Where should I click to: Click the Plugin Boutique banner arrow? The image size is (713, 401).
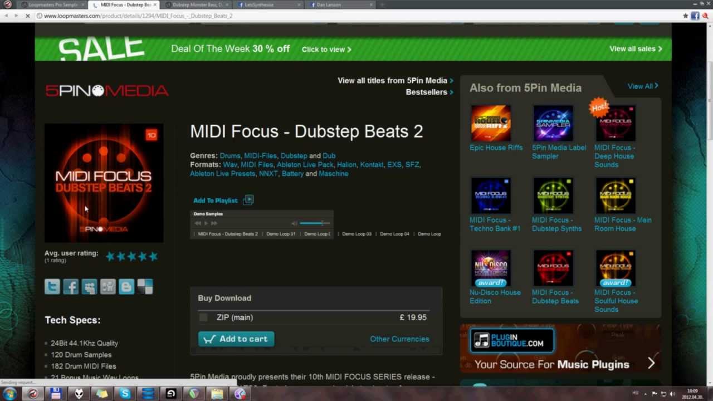coord(651,364)
